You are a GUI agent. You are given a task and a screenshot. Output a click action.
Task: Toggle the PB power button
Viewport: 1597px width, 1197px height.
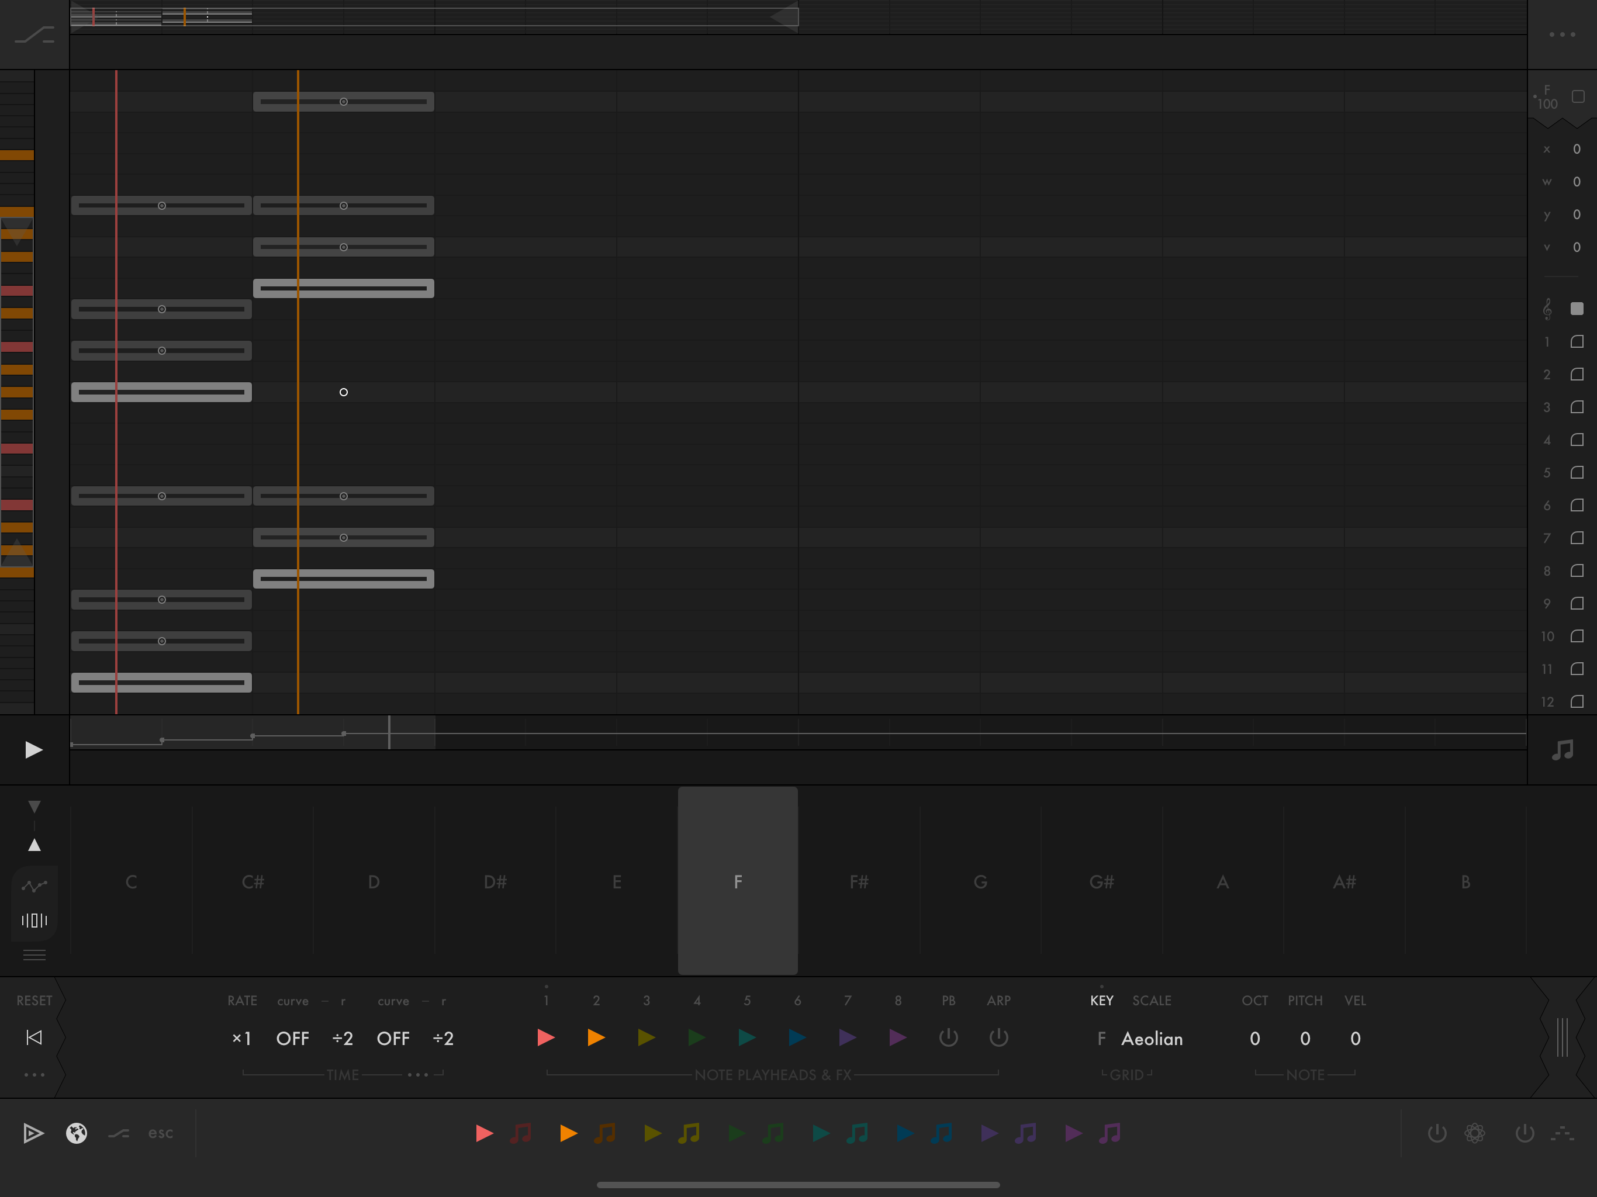coord(948,1037)
